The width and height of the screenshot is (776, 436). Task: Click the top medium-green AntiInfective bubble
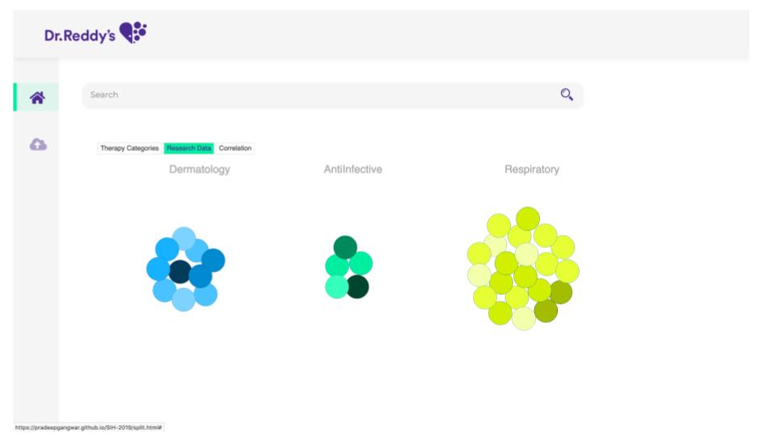345,247
